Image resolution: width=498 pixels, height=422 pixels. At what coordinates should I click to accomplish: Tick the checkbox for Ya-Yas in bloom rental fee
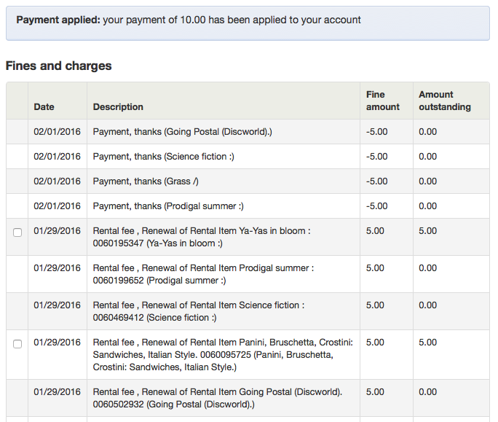pyautogui.click(x=17, y=233)
